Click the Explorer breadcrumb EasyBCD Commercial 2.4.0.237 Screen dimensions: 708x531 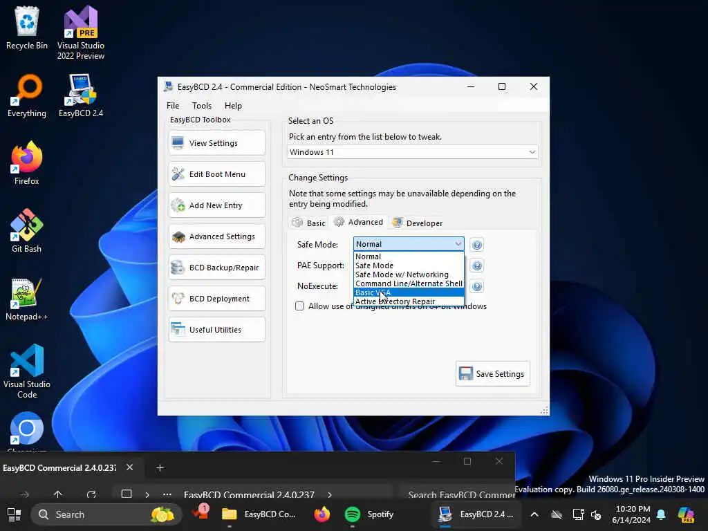click(x=249, y=494)
